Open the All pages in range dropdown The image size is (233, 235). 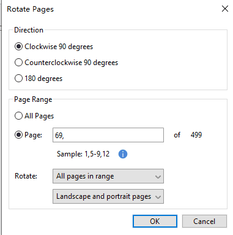point(108,176)
